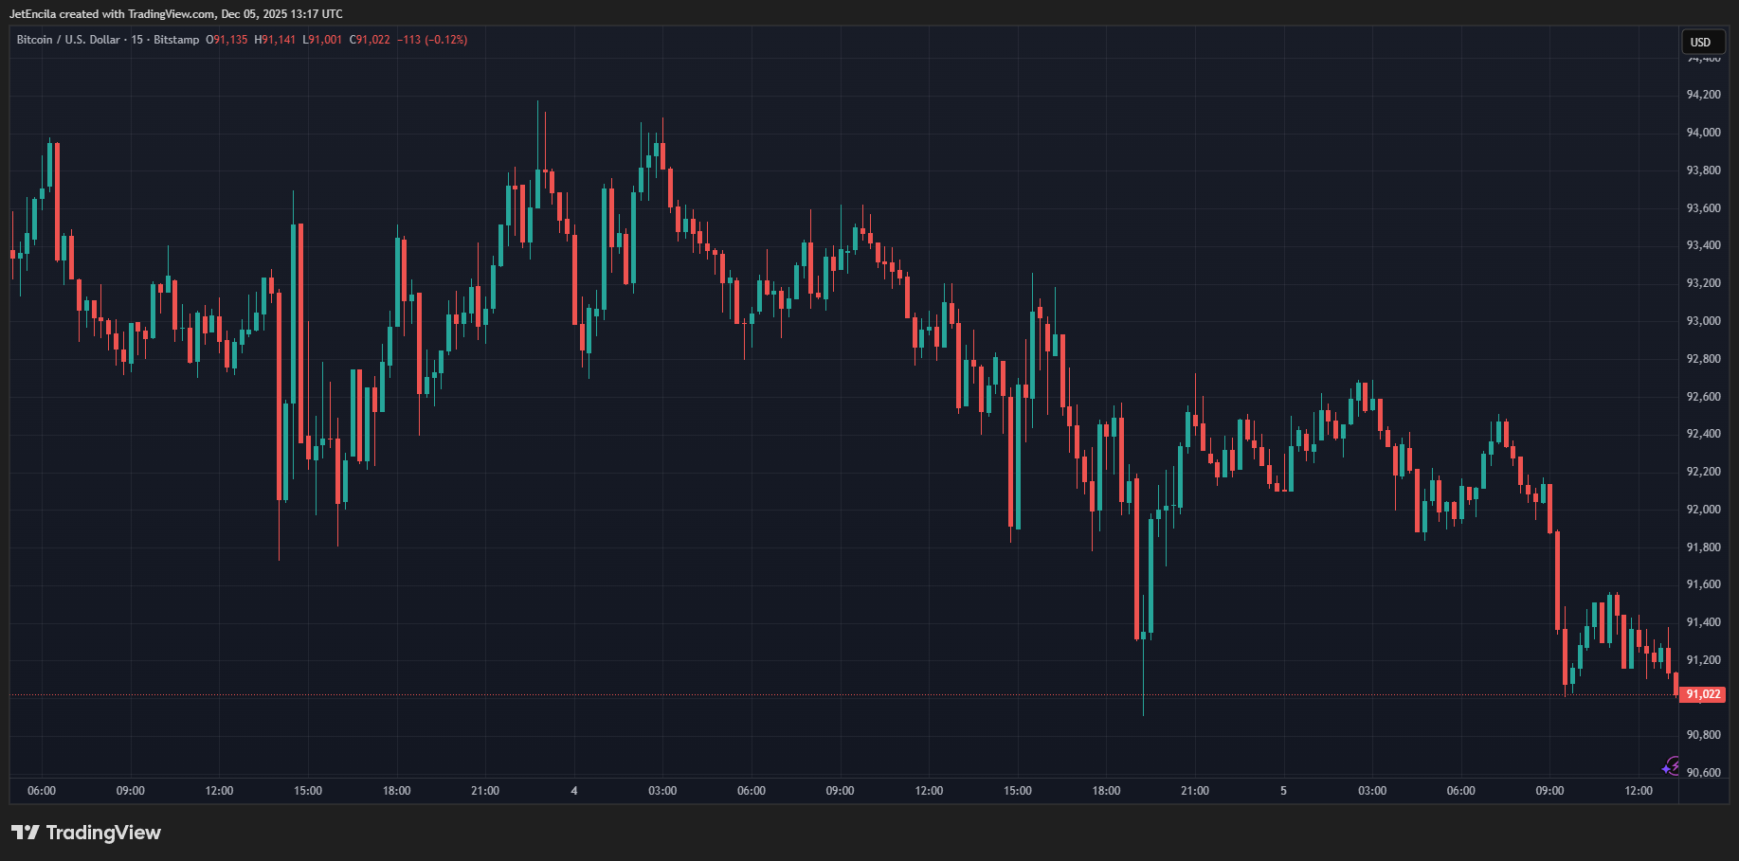Click the price scale area to adjust scaling
The height and width of the screenshot is (861, 1739).
coord(1706,426)
